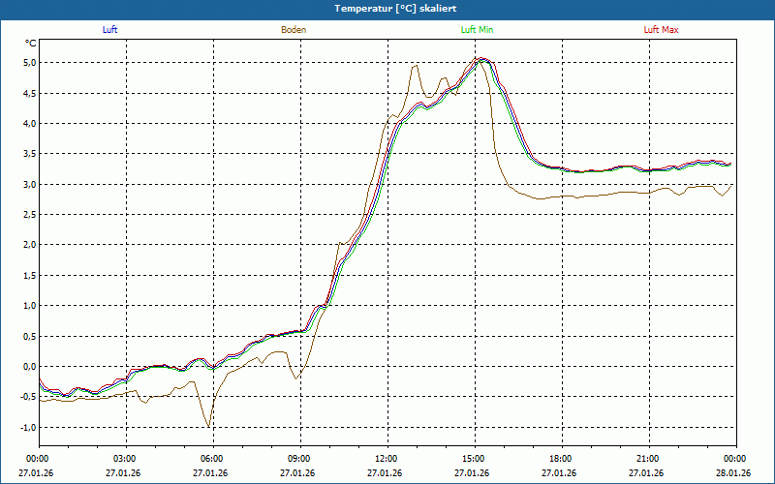Click the air temperature peak near 15:00
The image size is (775, 484).
481,59
